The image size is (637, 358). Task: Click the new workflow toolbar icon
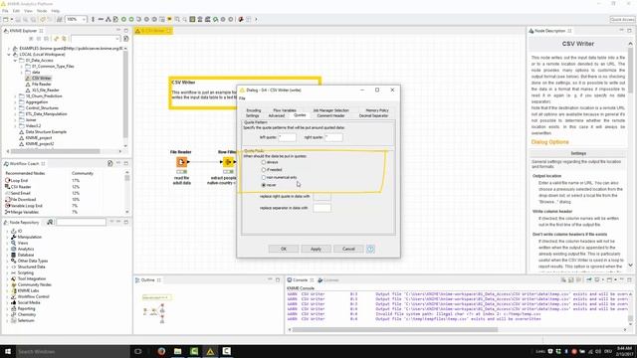point(6,19)
